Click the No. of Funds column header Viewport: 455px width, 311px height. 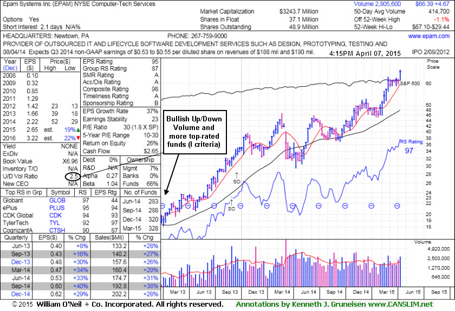(140, 192)
